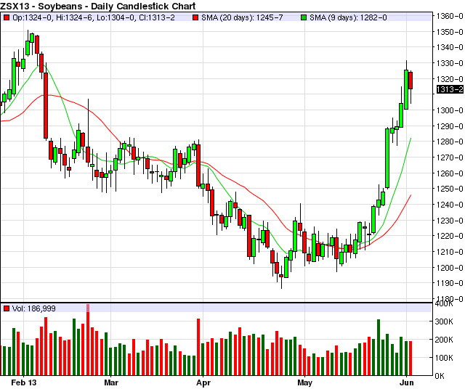Click the last red candlestick near 1313-2

click(411, 81)
